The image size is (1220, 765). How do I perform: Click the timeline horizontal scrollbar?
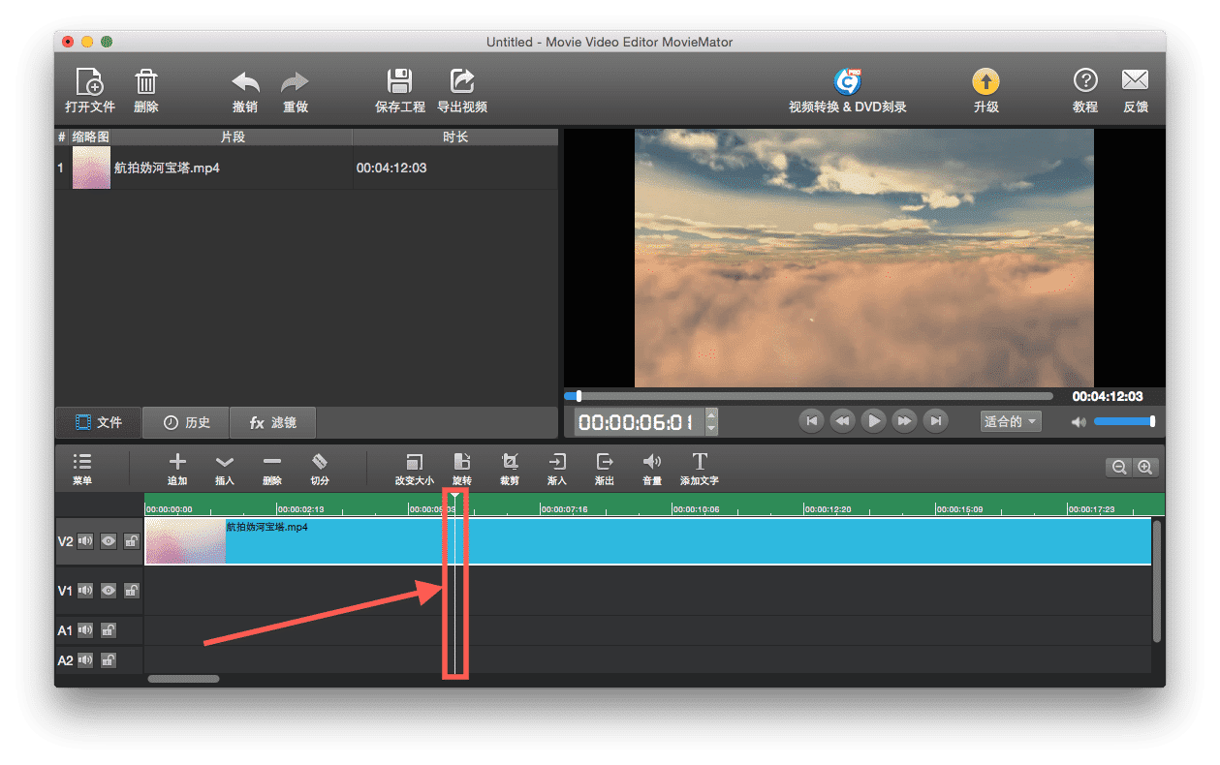183,679
